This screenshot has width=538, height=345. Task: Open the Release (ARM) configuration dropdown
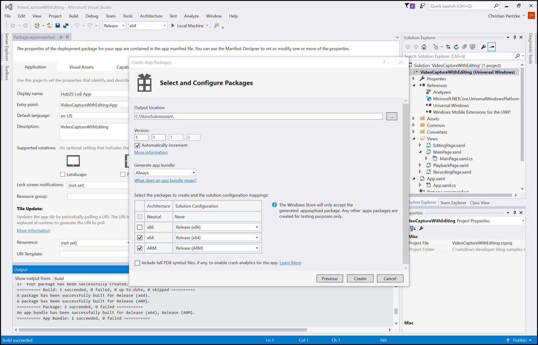[x=216, y=248]
